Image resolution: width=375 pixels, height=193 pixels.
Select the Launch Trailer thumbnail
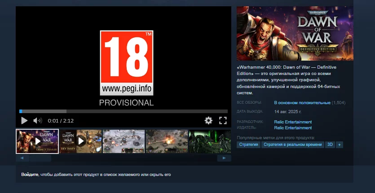37,141
